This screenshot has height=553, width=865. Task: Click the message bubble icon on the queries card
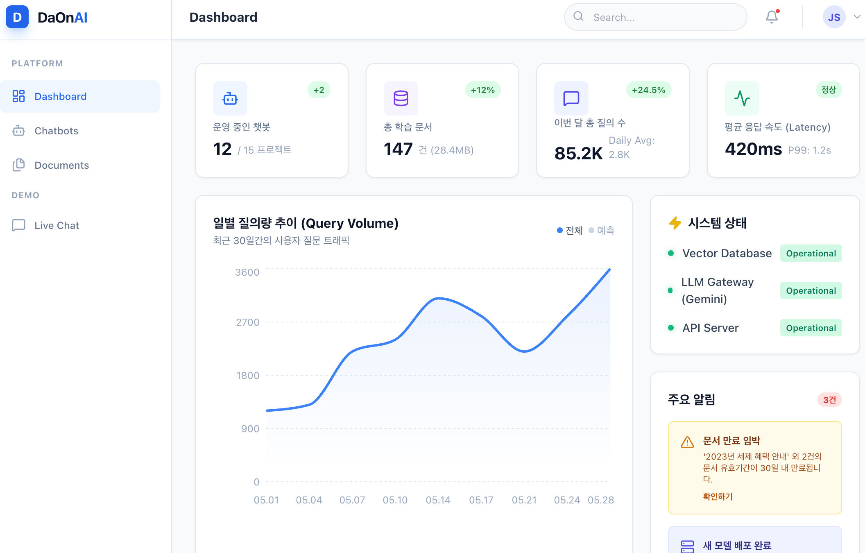(571, 98)
